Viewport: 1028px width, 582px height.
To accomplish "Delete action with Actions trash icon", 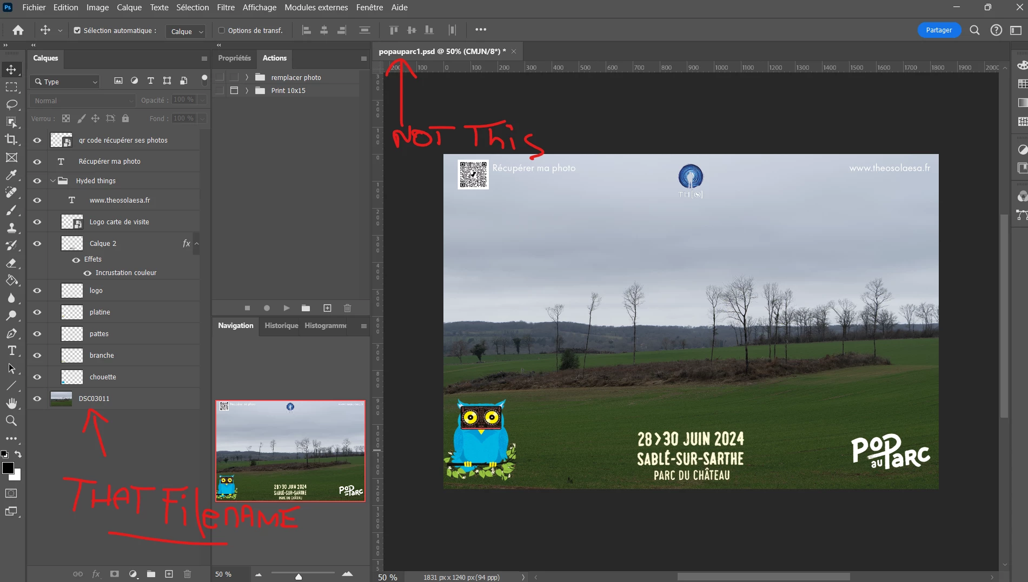I will click(x=348, y=308).
